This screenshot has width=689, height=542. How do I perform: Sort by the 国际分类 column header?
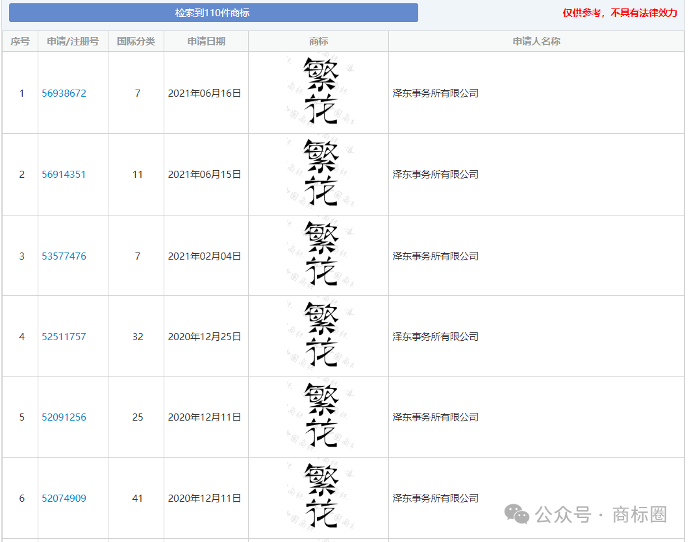point(136,42)
